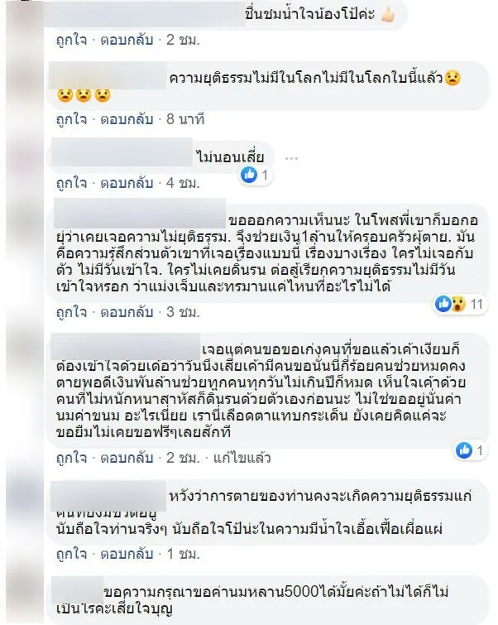498x625 pixels.
Task: Like the comment posted 2 ชม. ago at top
Action: (x=71, y=40)
